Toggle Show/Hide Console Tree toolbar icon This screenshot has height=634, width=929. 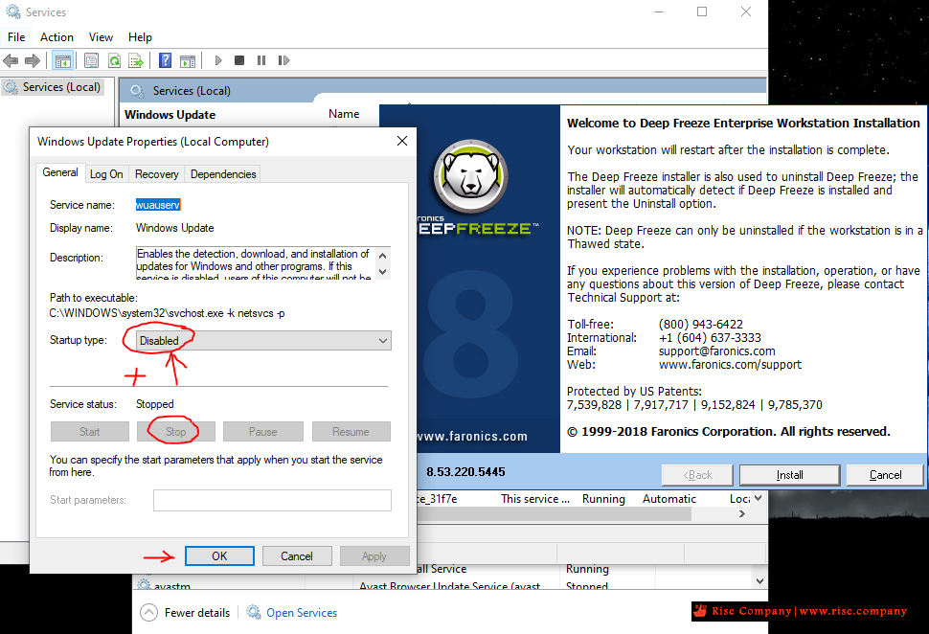point(63,60)
